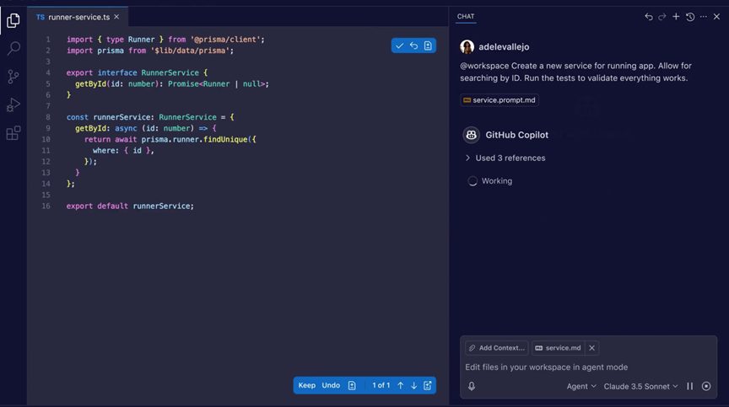Undo last chat request arrow
The width and height of the screenshot is (729, 407).
pos(649,17)
